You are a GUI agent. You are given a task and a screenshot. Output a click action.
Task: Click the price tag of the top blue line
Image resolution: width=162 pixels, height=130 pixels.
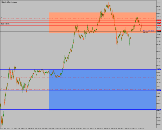coord(159,69)
